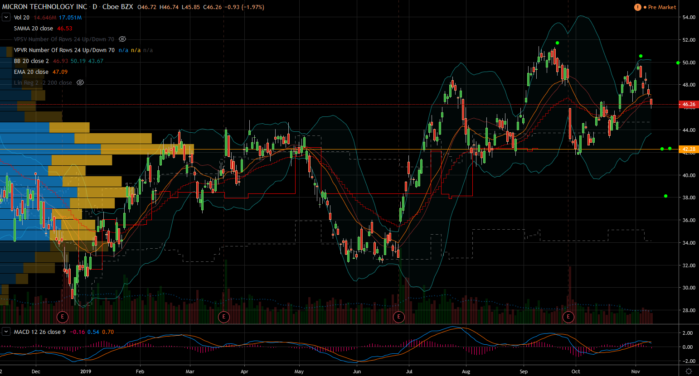Click the Pre Market status label
Screen dimensions: 699x376
(662, 7)
